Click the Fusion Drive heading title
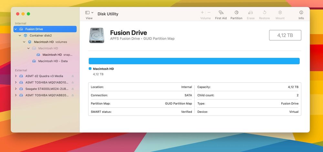The height and width of the screenshot is (152, 323). point(129,33)
